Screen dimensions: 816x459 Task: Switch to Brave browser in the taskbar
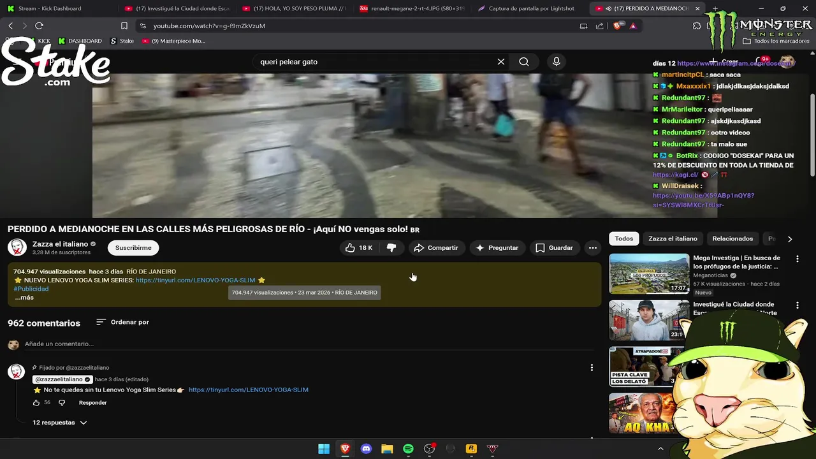point(345,449)
